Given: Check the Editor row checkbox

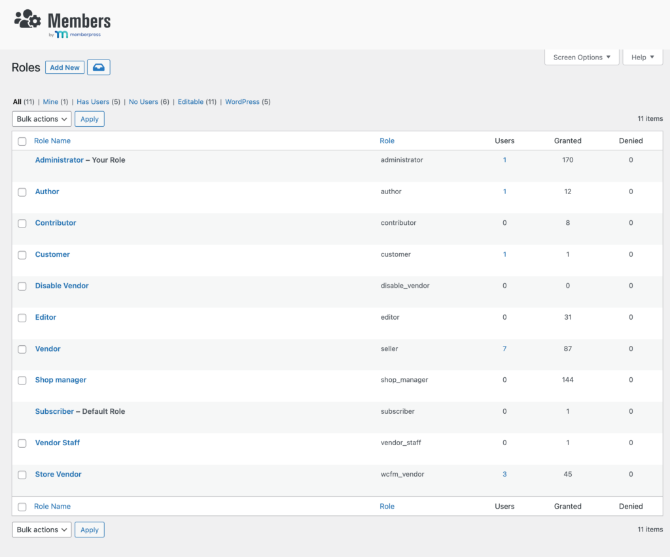Looking at the screenshot, I should coord(22,318).
